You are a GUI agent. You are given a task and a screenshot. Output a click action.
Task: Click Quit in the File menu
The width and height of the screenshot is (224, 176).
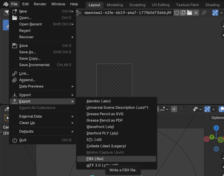43,140
